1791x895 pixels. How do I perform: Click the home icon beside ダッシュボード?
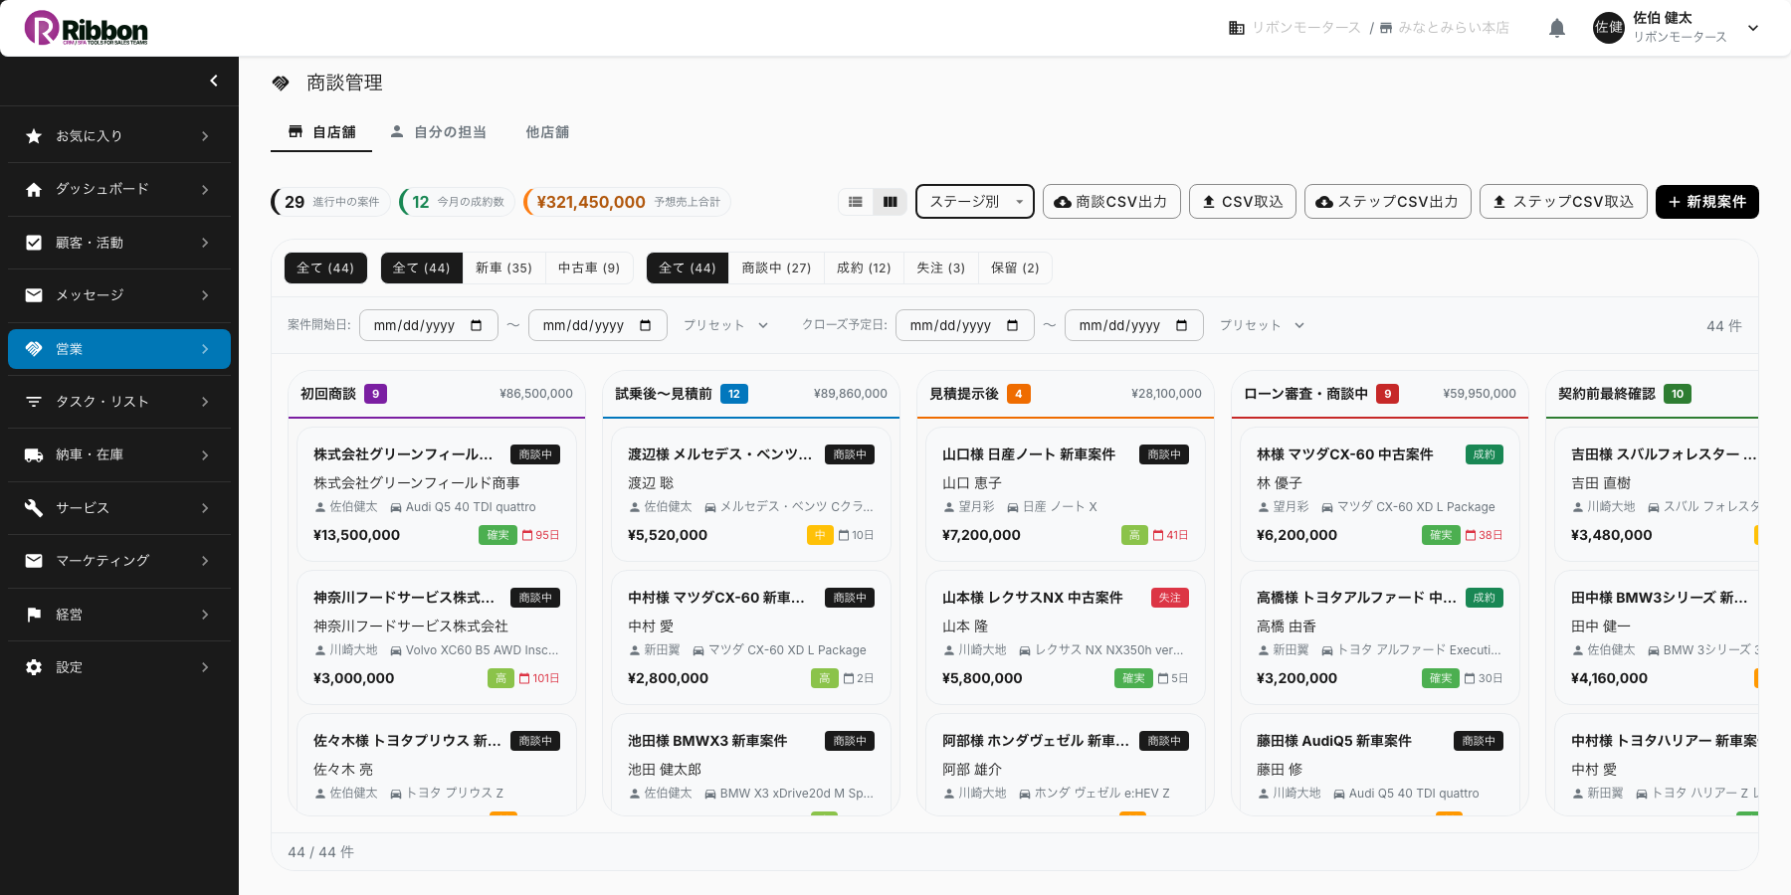tap(34, 189)
